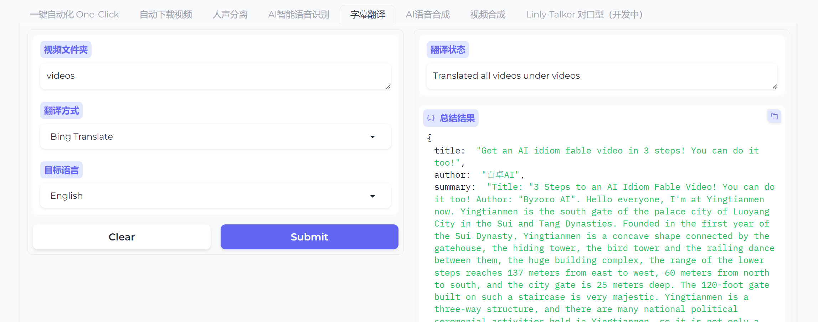This screenshot has height=322, width=818.
Task: Select the 字幕翻译 tab
Action: [x=367, y=15]
